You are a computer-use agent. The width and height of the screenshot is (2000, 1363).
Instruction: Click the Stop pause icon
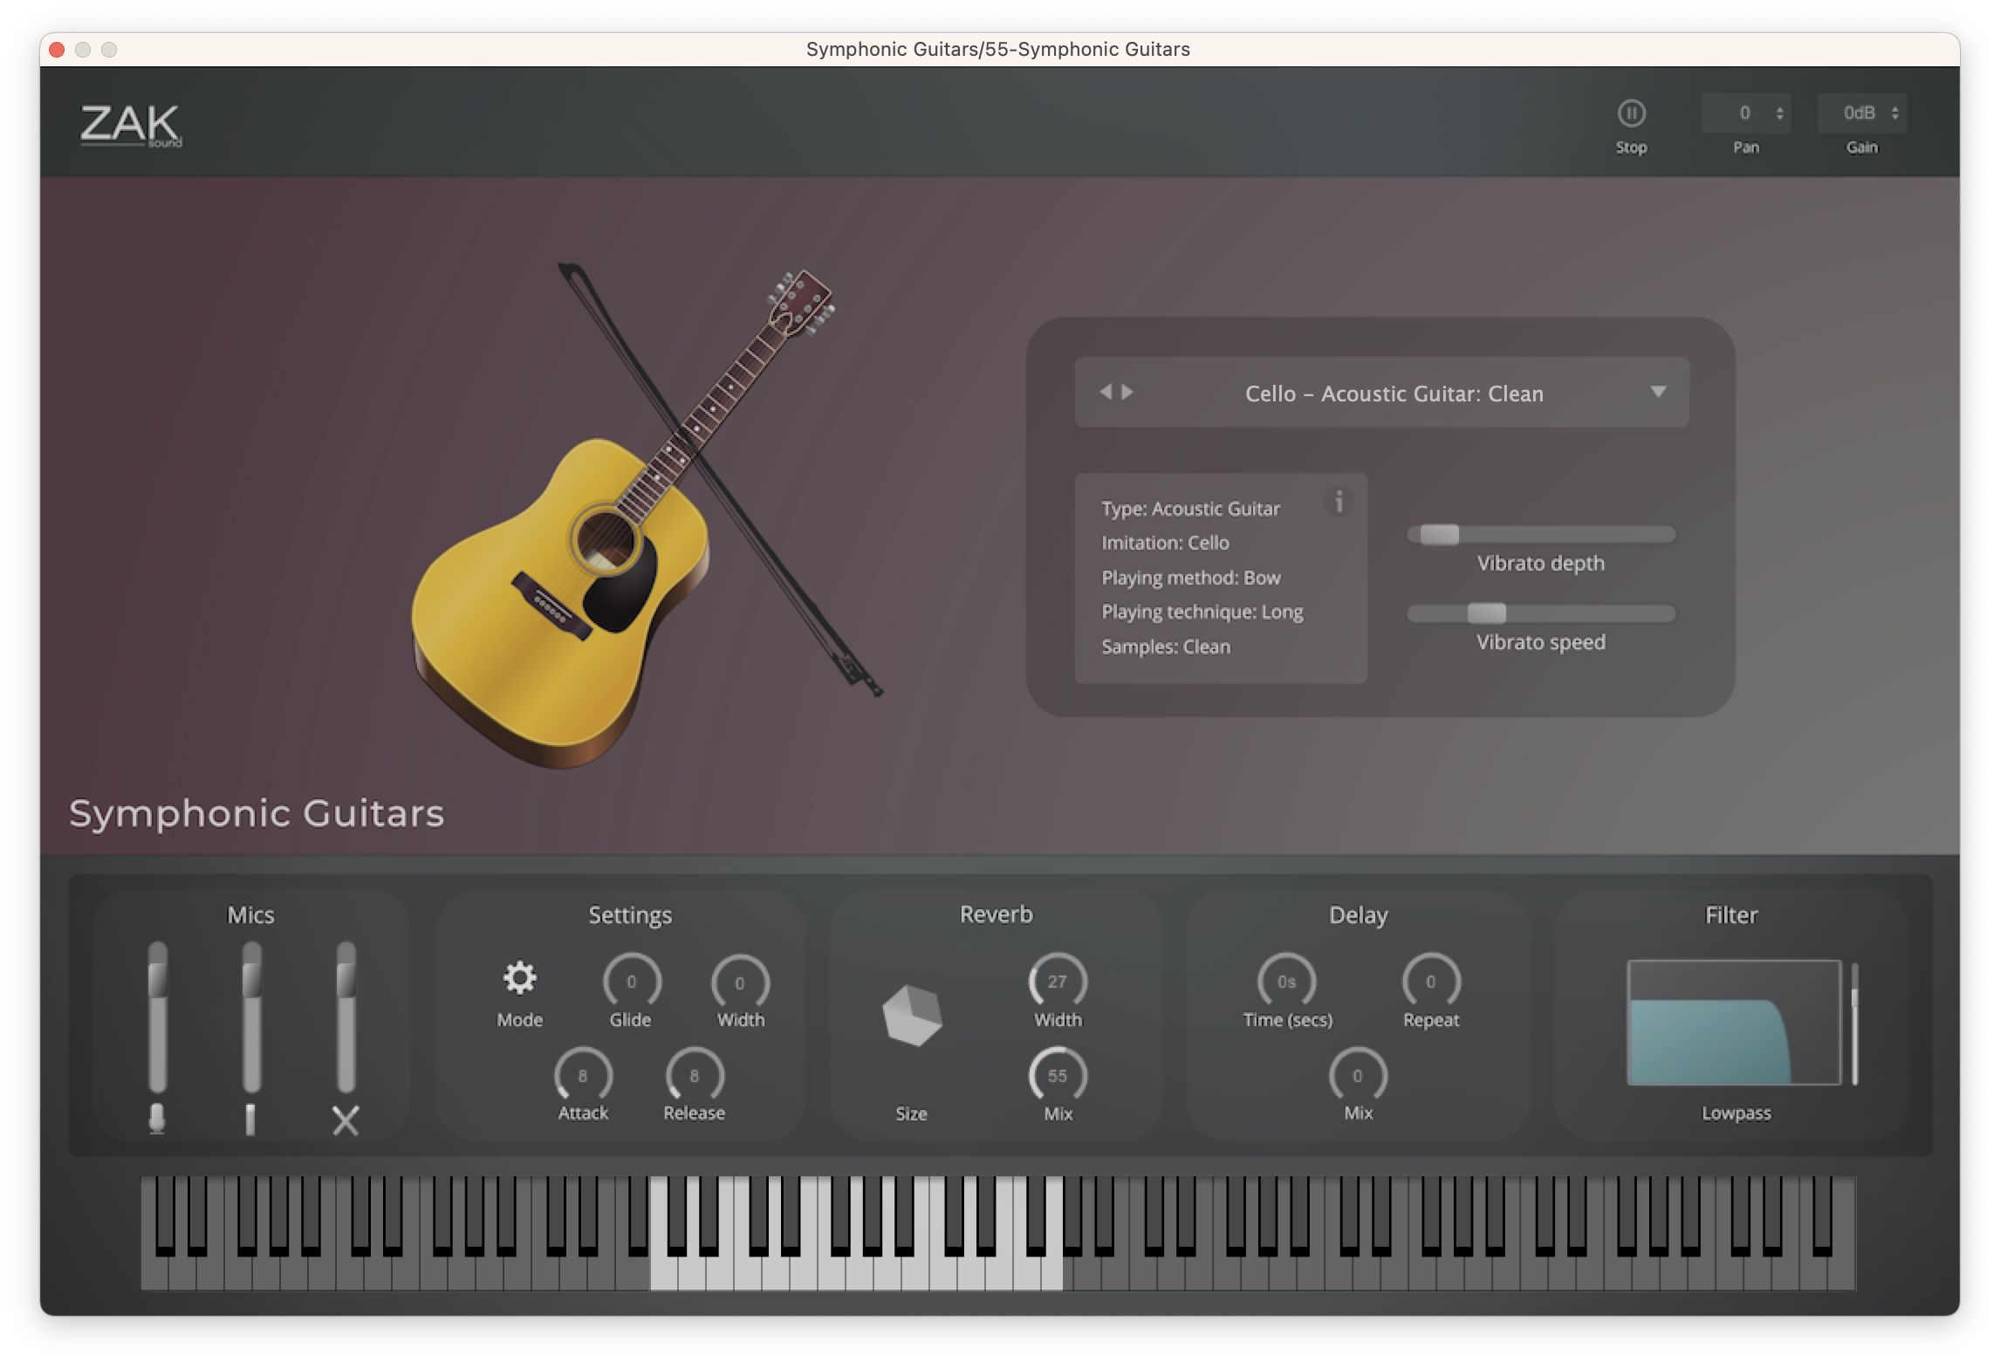pos(1631,113)
